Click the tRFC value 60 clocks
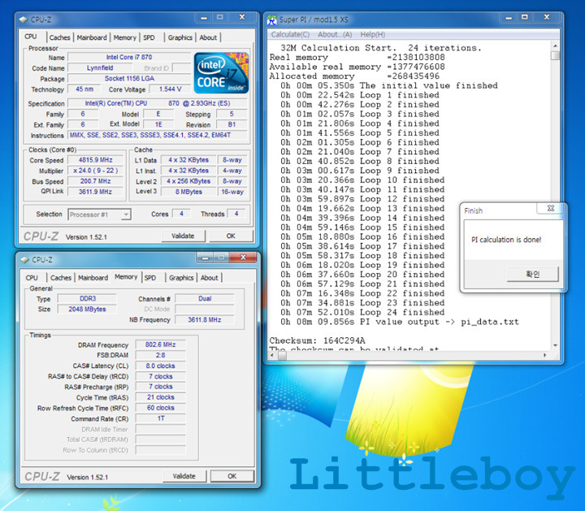The width and height of the screenshot is (585, 511). 160,408
